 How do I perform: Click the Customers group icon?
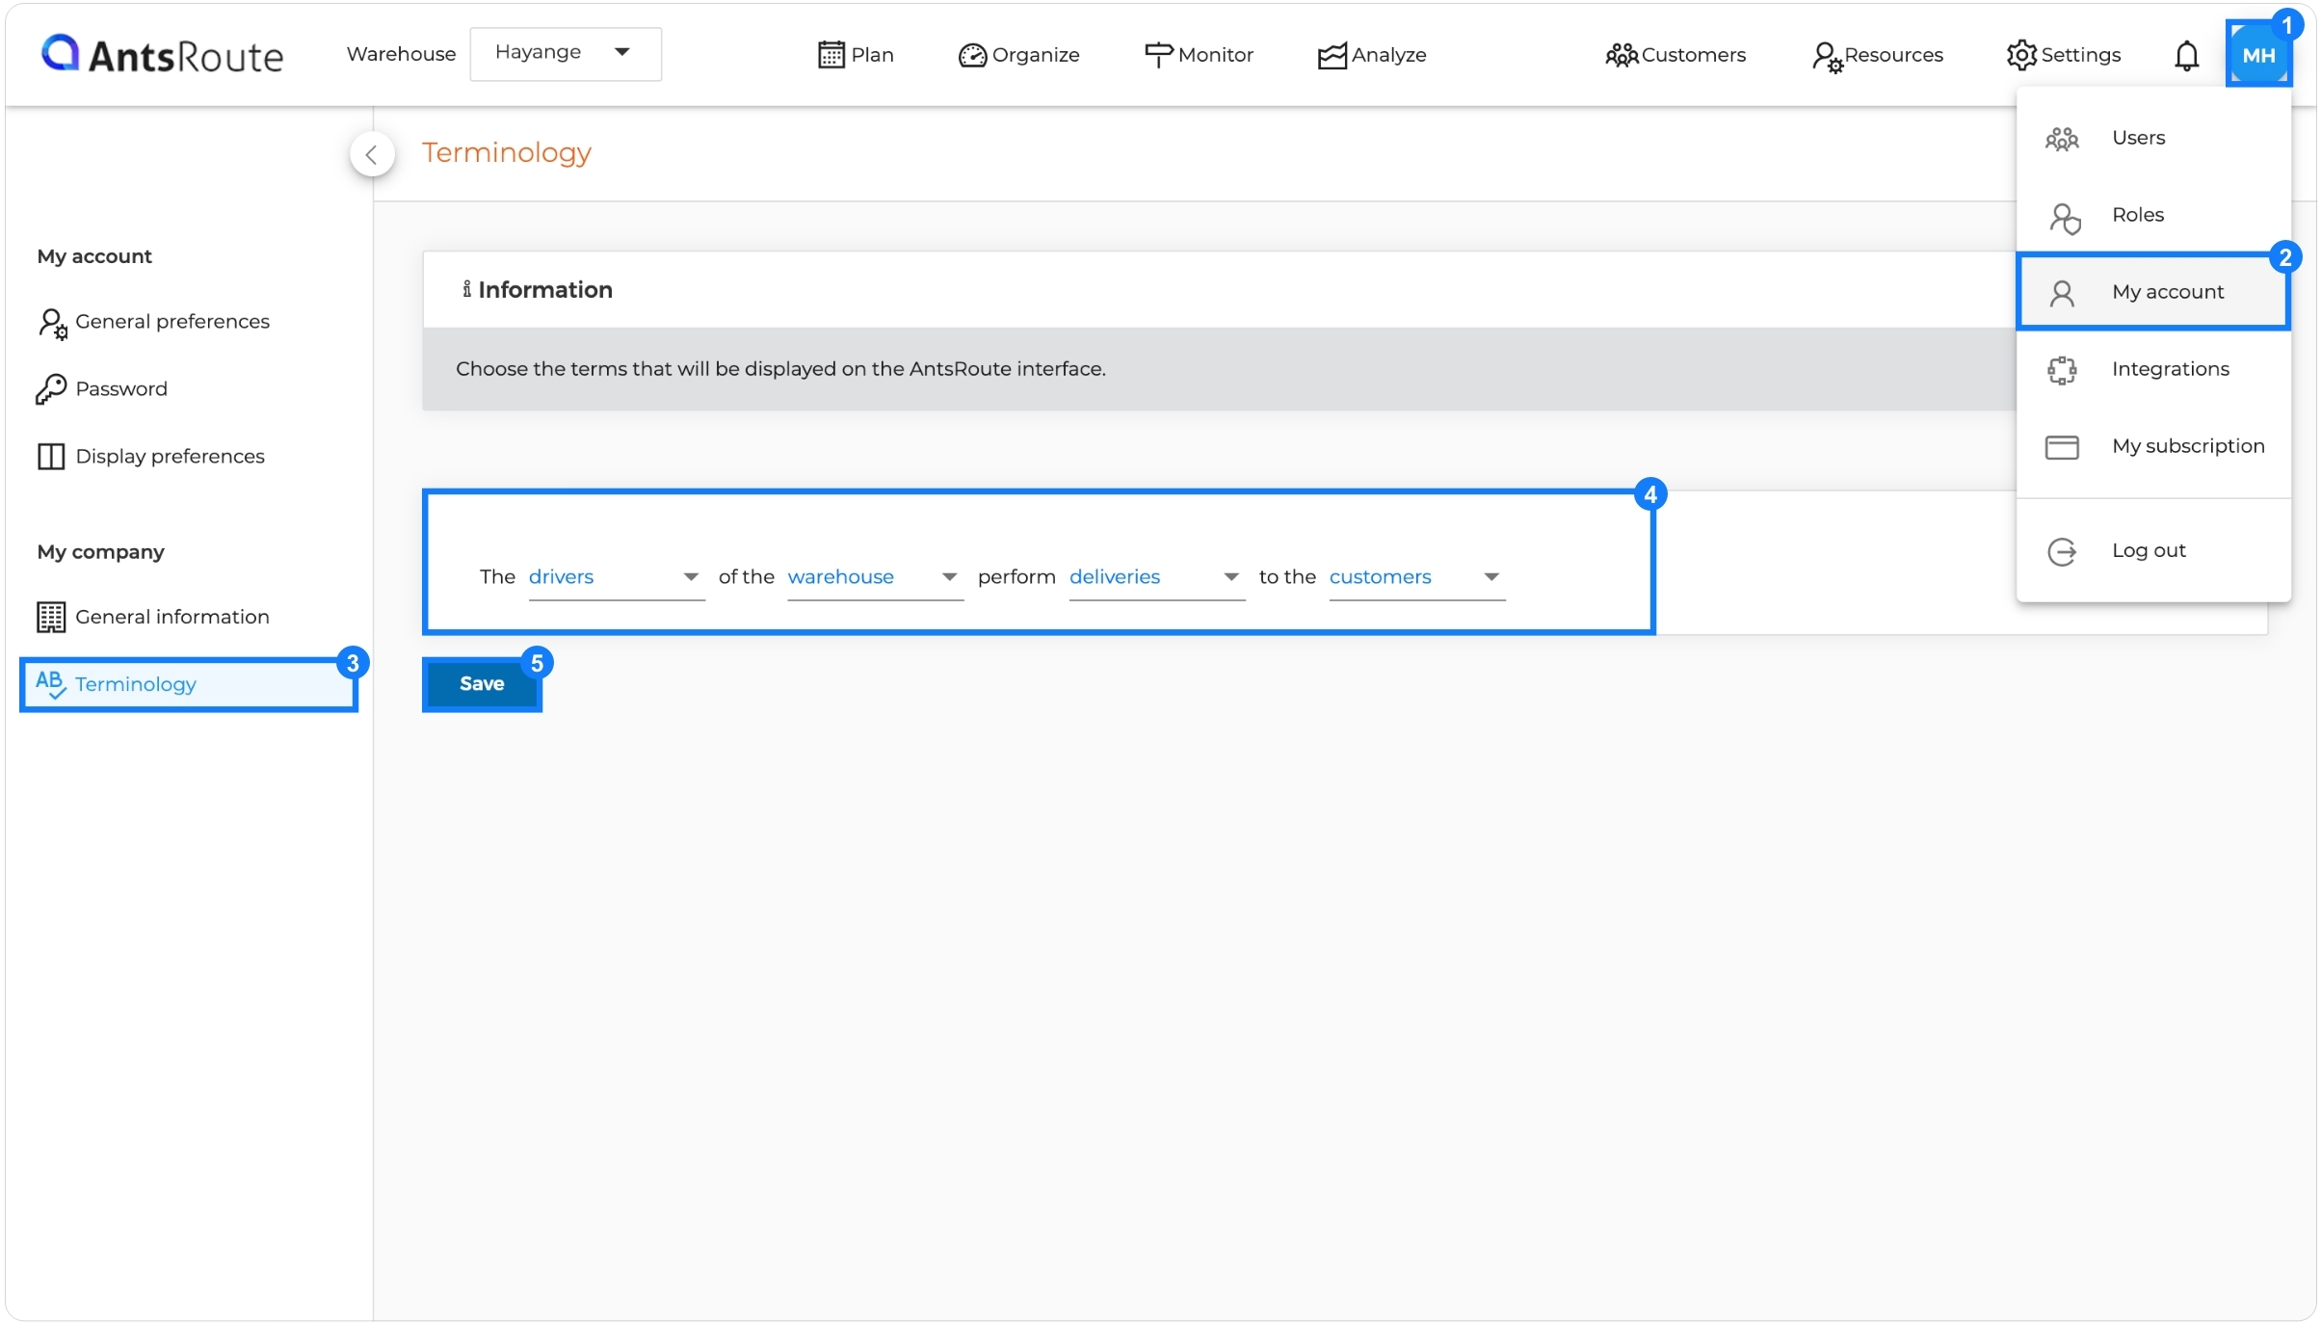click(x=1622, y=55)
